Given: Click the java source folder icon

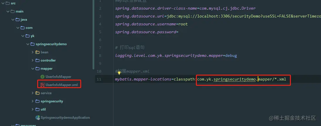Looking at the screenshot, I should pyautogui.click(x=18, y=20).
